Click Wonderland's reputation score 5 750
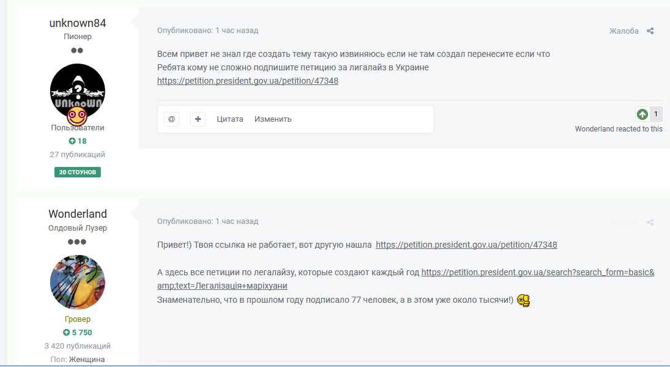 click(x=77, y=332)
